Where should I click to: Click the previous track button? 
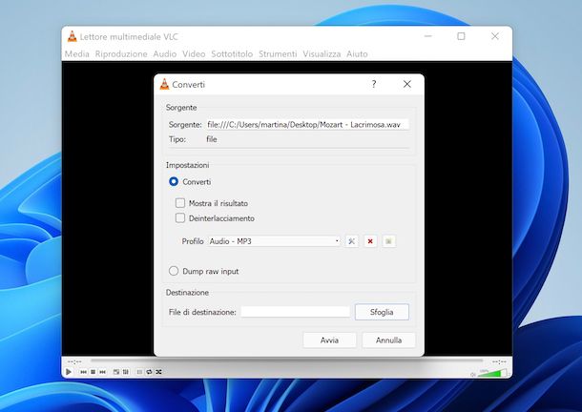coord(84,372)
